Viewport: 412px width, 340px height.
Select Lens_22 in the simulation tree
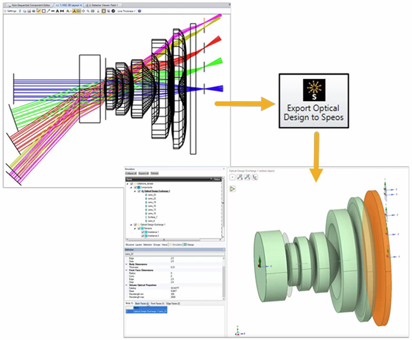tap(152, 198)
